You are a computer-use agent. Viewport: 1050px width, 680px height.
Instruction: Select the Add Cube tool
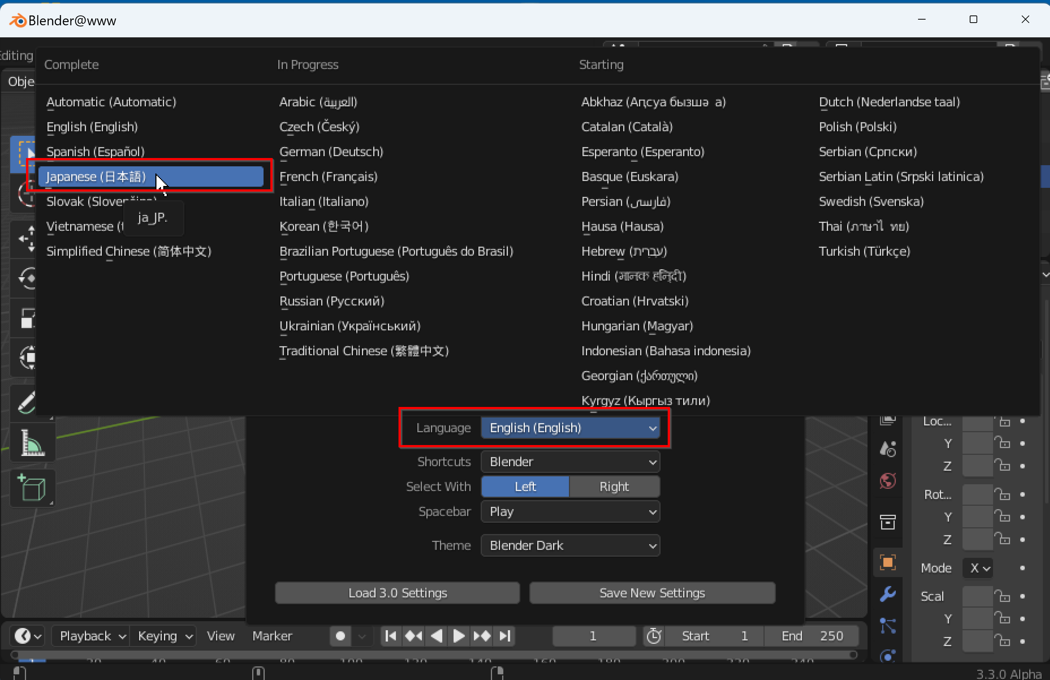pyautogui.click(x=33, y=488)
